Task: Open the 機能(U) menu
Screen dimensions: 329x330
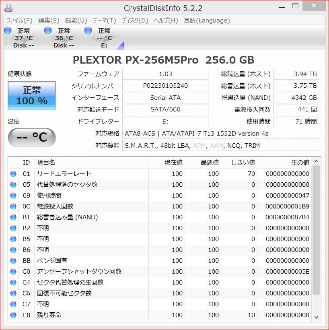Action: (76, 21)
